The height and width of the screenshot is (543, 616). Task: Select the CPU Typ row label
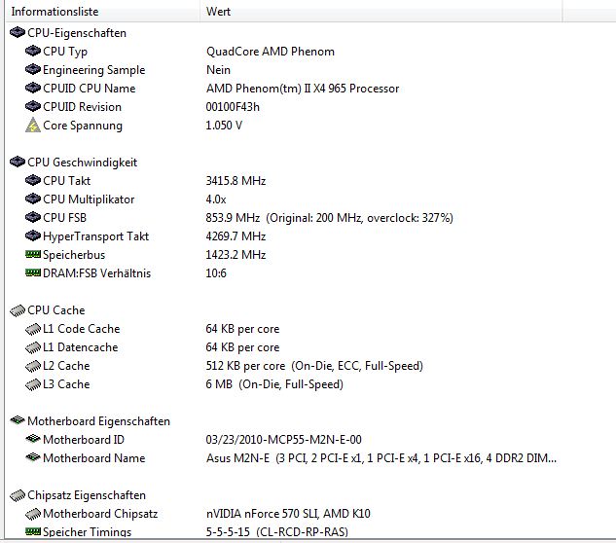coord(65,52)
